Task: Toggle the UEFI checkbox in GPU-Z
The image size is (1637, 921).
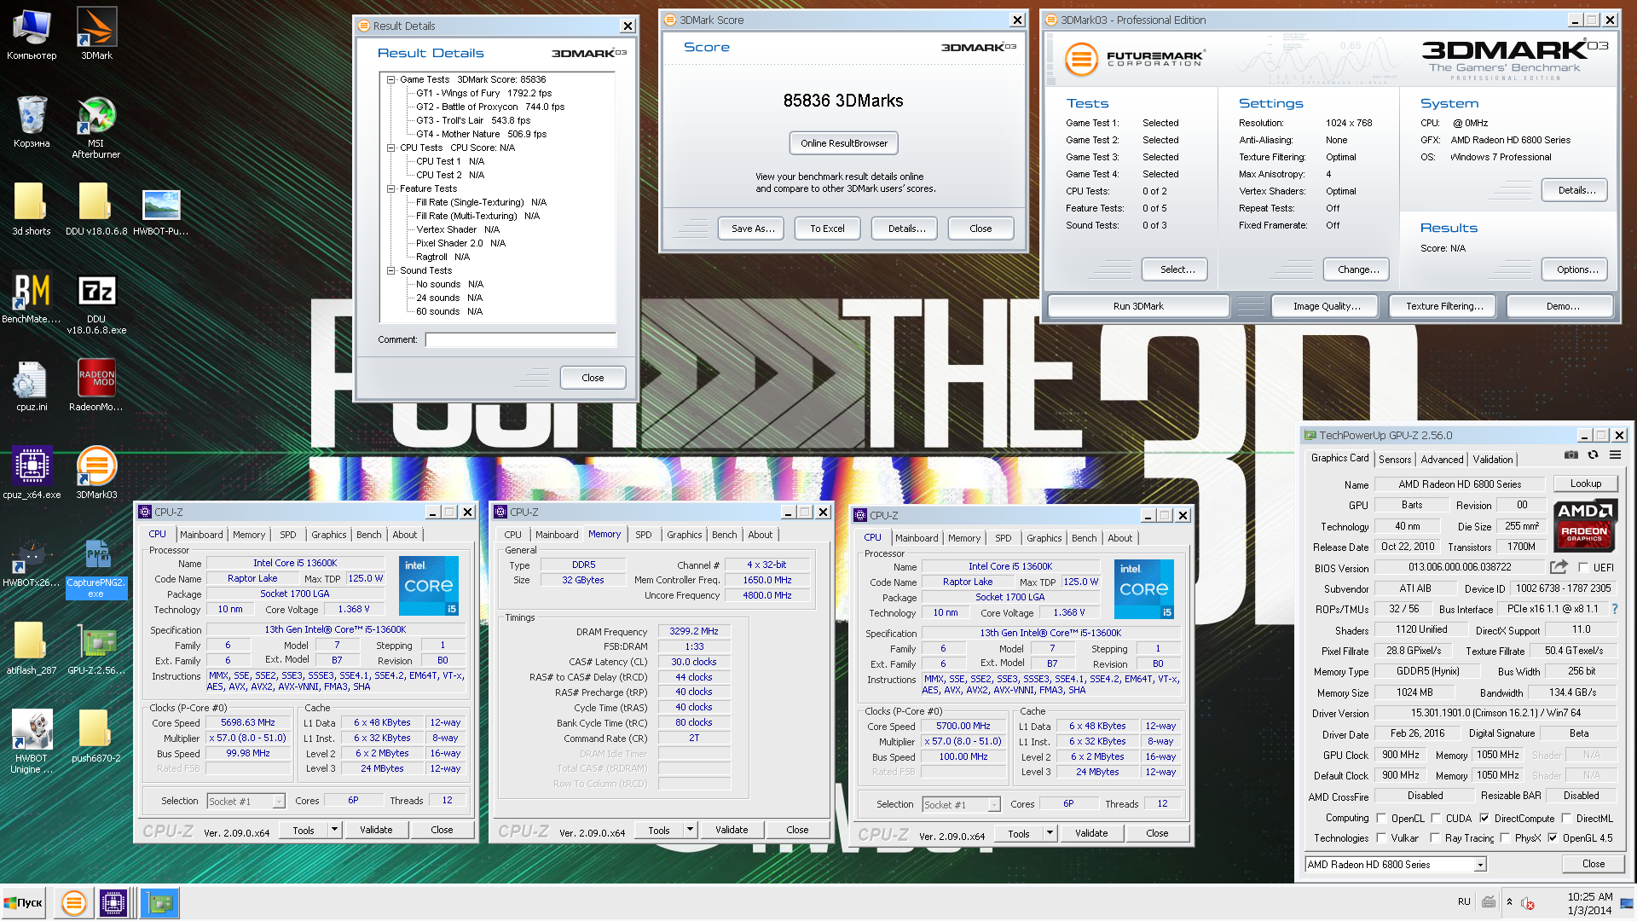Action: [1583, 567]
